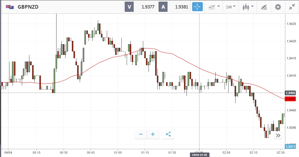Zoom in with the plus button
The height and width of the screenshot is (157, 299).
[x=153, y=134]
